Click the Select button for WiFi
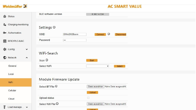Image resolution: width=196 pixels, height=110 pixels. tap(120, 66)
